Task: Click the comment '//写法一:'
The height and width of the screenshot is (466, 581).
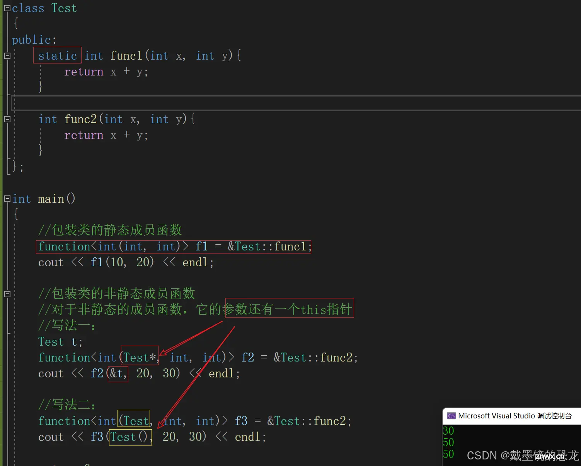Action: (67, 326)
